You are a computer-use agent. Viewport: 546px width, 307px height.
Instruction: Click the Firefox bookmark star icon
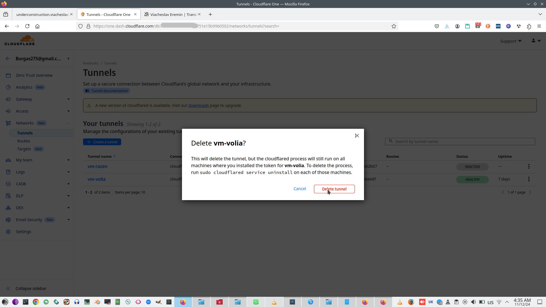pos(394,26)
